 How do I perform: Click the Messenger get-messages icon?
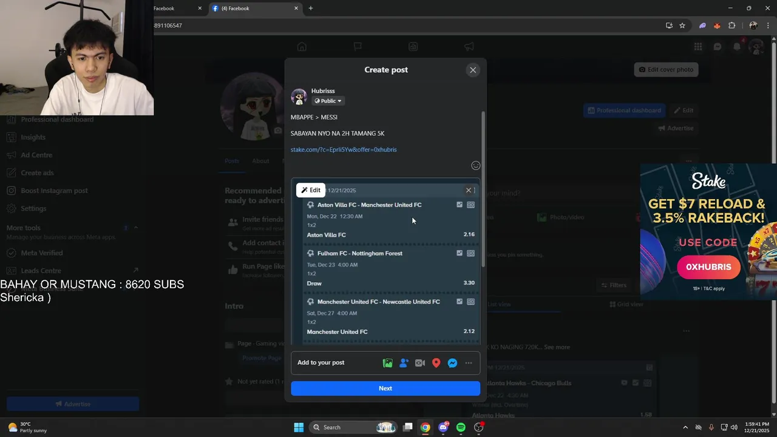point(452,363)
